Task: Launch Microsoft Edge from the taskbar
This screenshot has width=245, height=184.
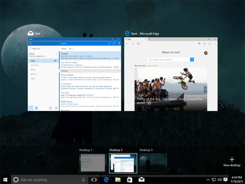Action: click(x=106, y=179)
